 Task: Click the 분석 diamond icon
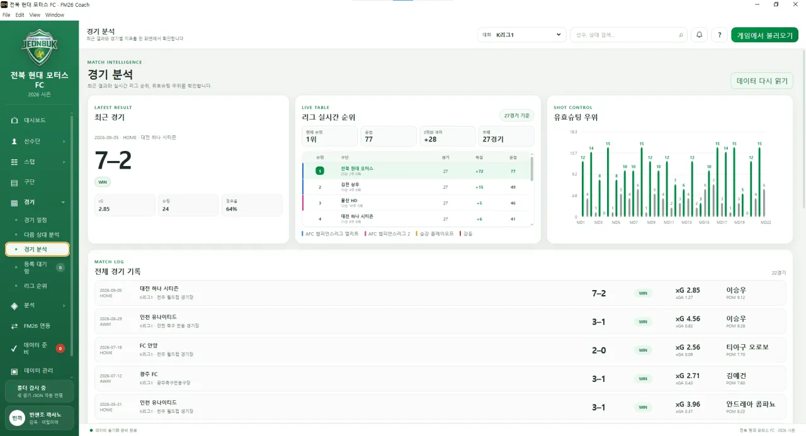click(14, 306)
